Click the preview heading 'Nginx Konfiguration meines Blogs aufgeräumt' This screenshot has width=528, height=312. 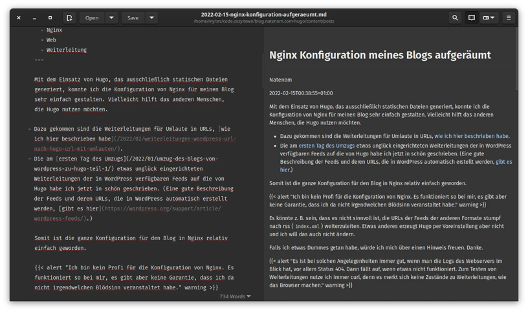(380, 55)
